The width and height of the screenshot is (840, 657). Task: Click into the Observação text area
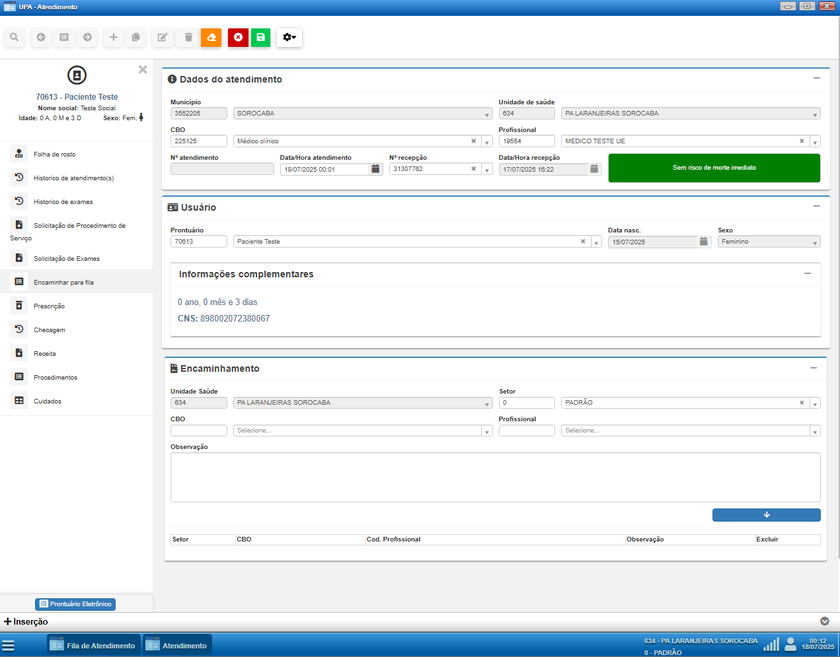495,477
